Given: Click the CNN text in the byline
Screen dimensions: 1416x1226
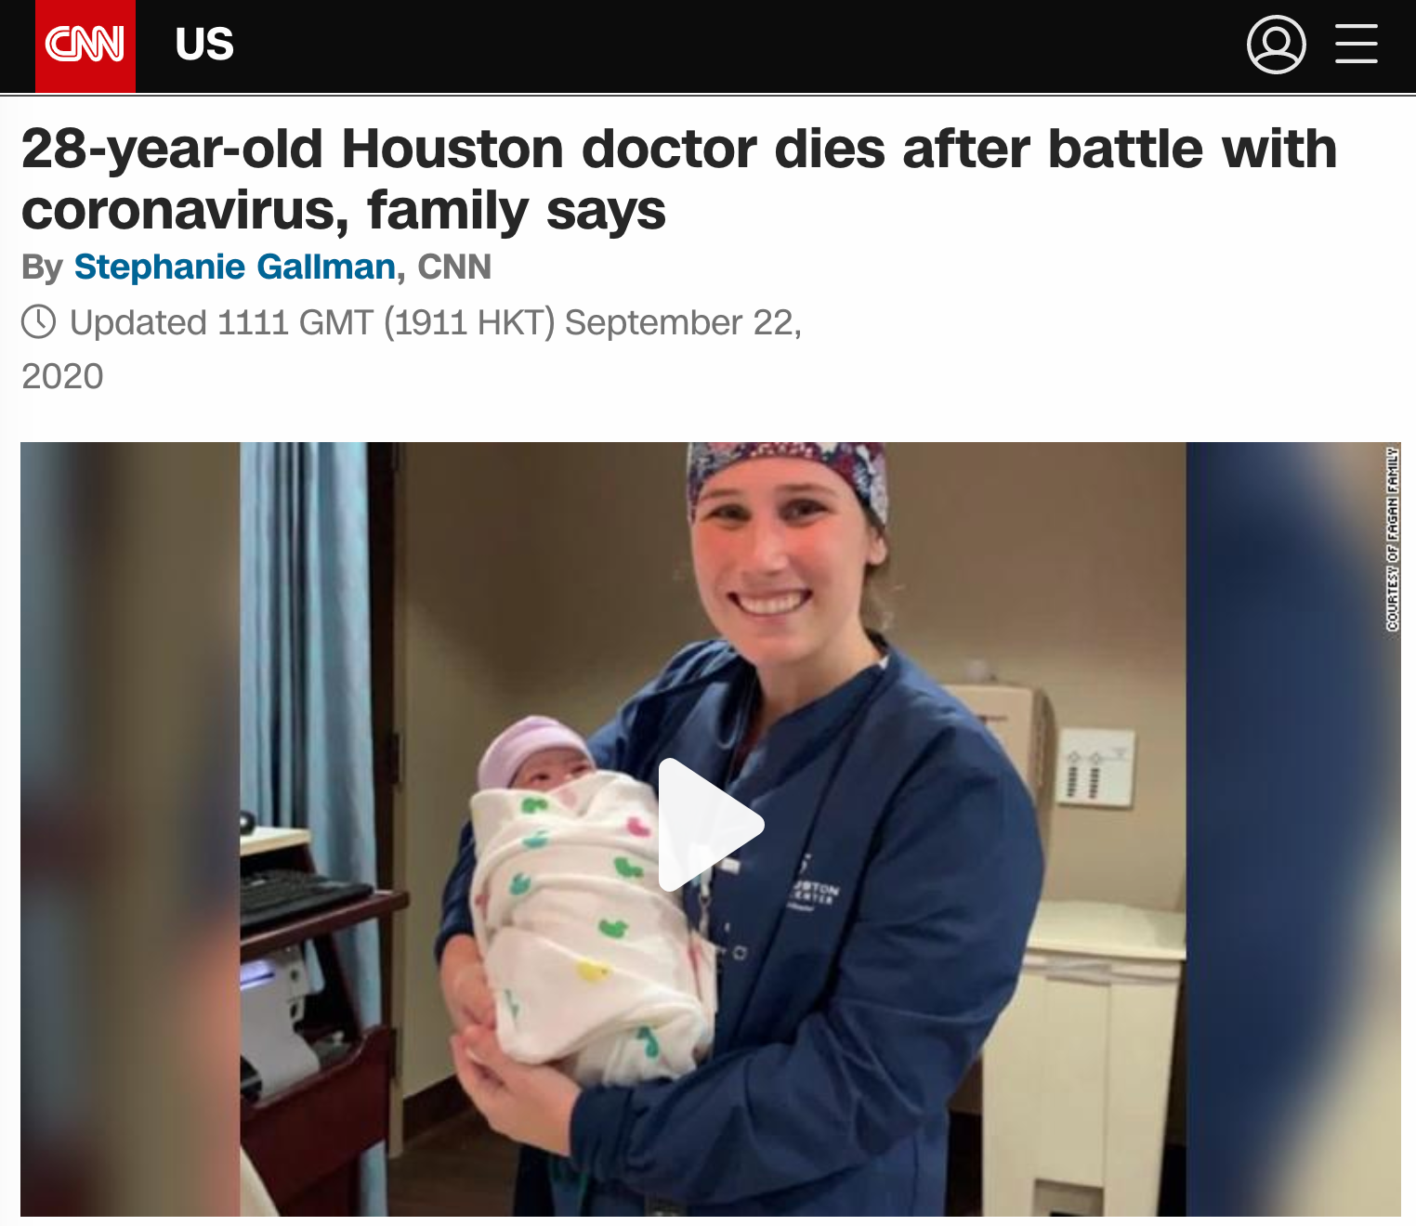Looking at the screenshot, I should pyautogui.click(x=454, y=267).
